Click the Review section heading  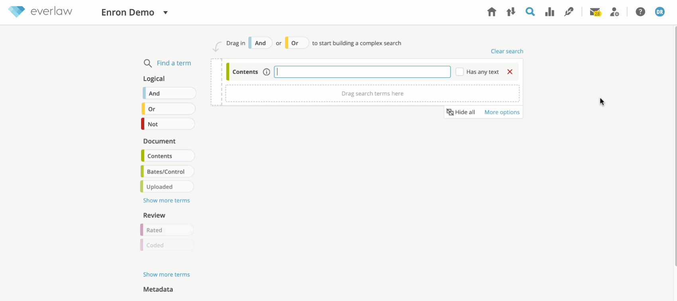pos(154,215)
